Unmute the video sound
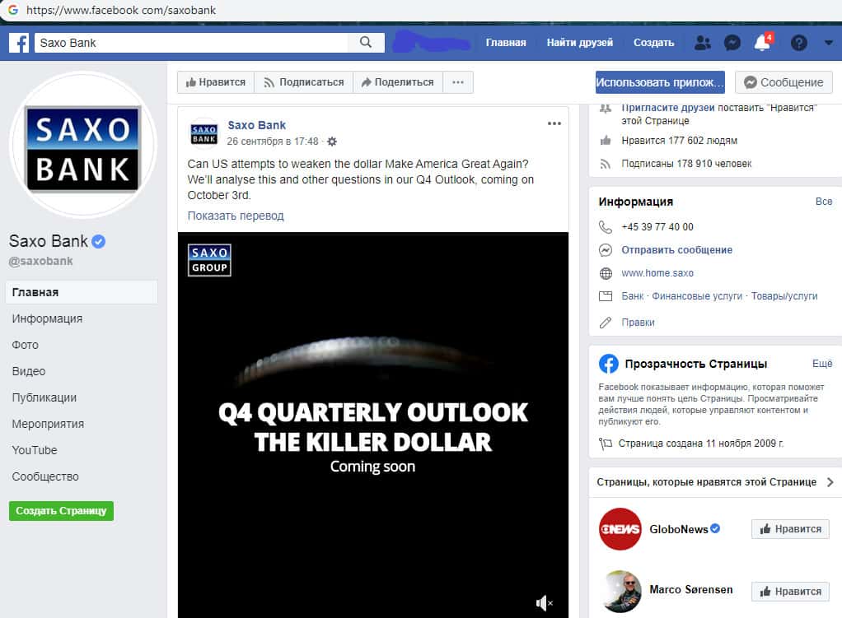Image resolution: width=842 pixels, height=618 pixels. point(544,604)
